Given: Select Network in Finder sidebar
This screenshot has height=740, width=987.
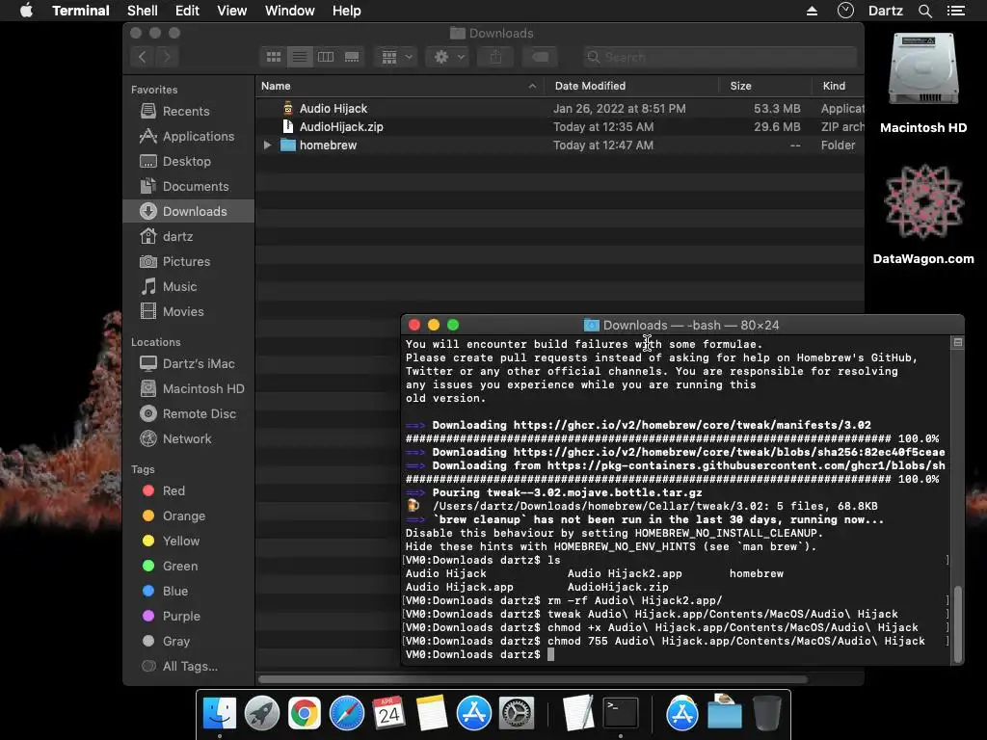Looking at the screenshot, I should [188, 439].
